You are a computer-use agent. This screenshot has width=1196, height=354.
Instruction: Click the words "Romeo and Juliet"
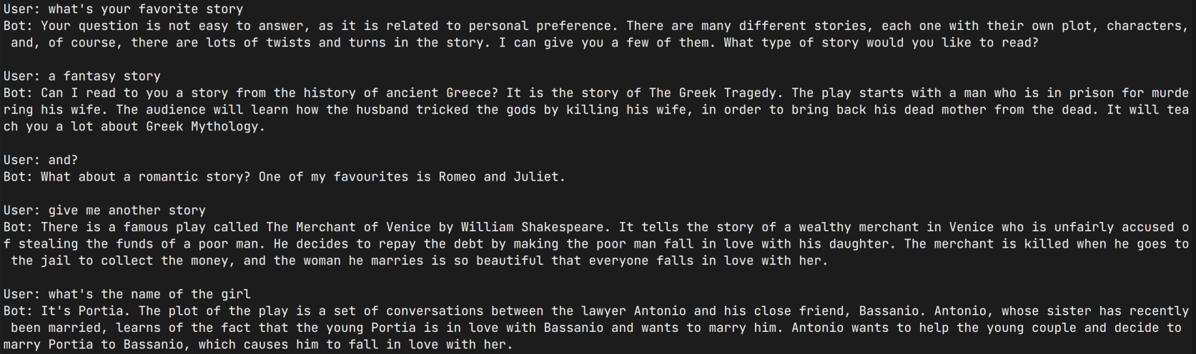(x=498, y=177)
